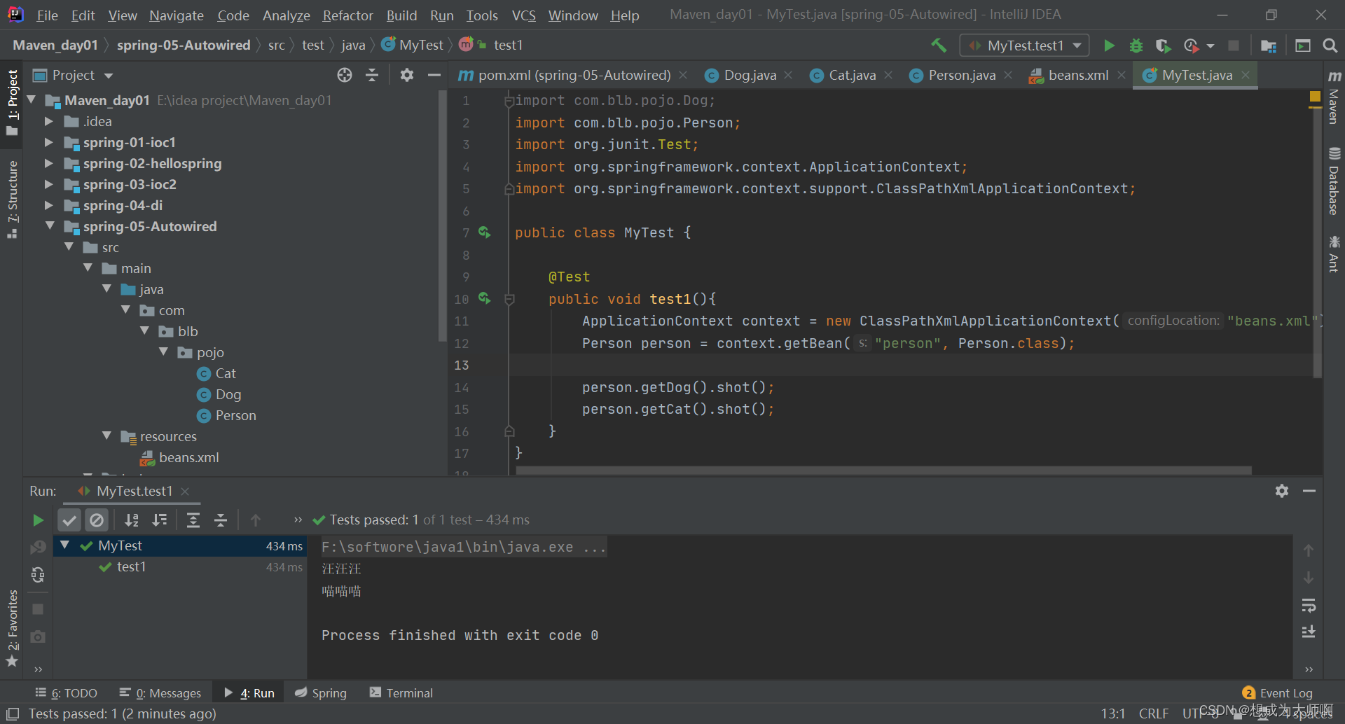The image size is (1345, 724).
Task: Click run gutter icon beside class MyTest
Action: pyautogui.click(x=484, y=232)
